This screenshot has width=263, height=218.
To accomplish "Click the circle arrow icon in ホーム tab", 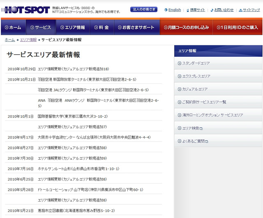I will tap(7, 28).
